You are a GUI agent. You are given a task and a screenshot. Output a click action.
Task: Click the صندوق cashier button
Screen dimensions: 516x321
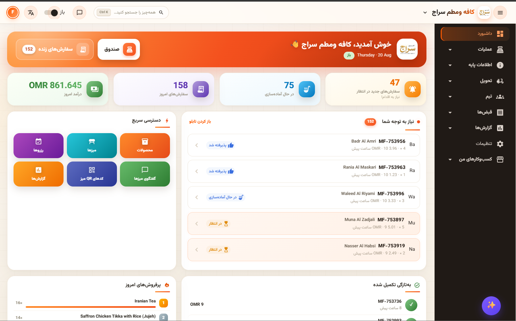pyautogui.click(x=119, y=49)
